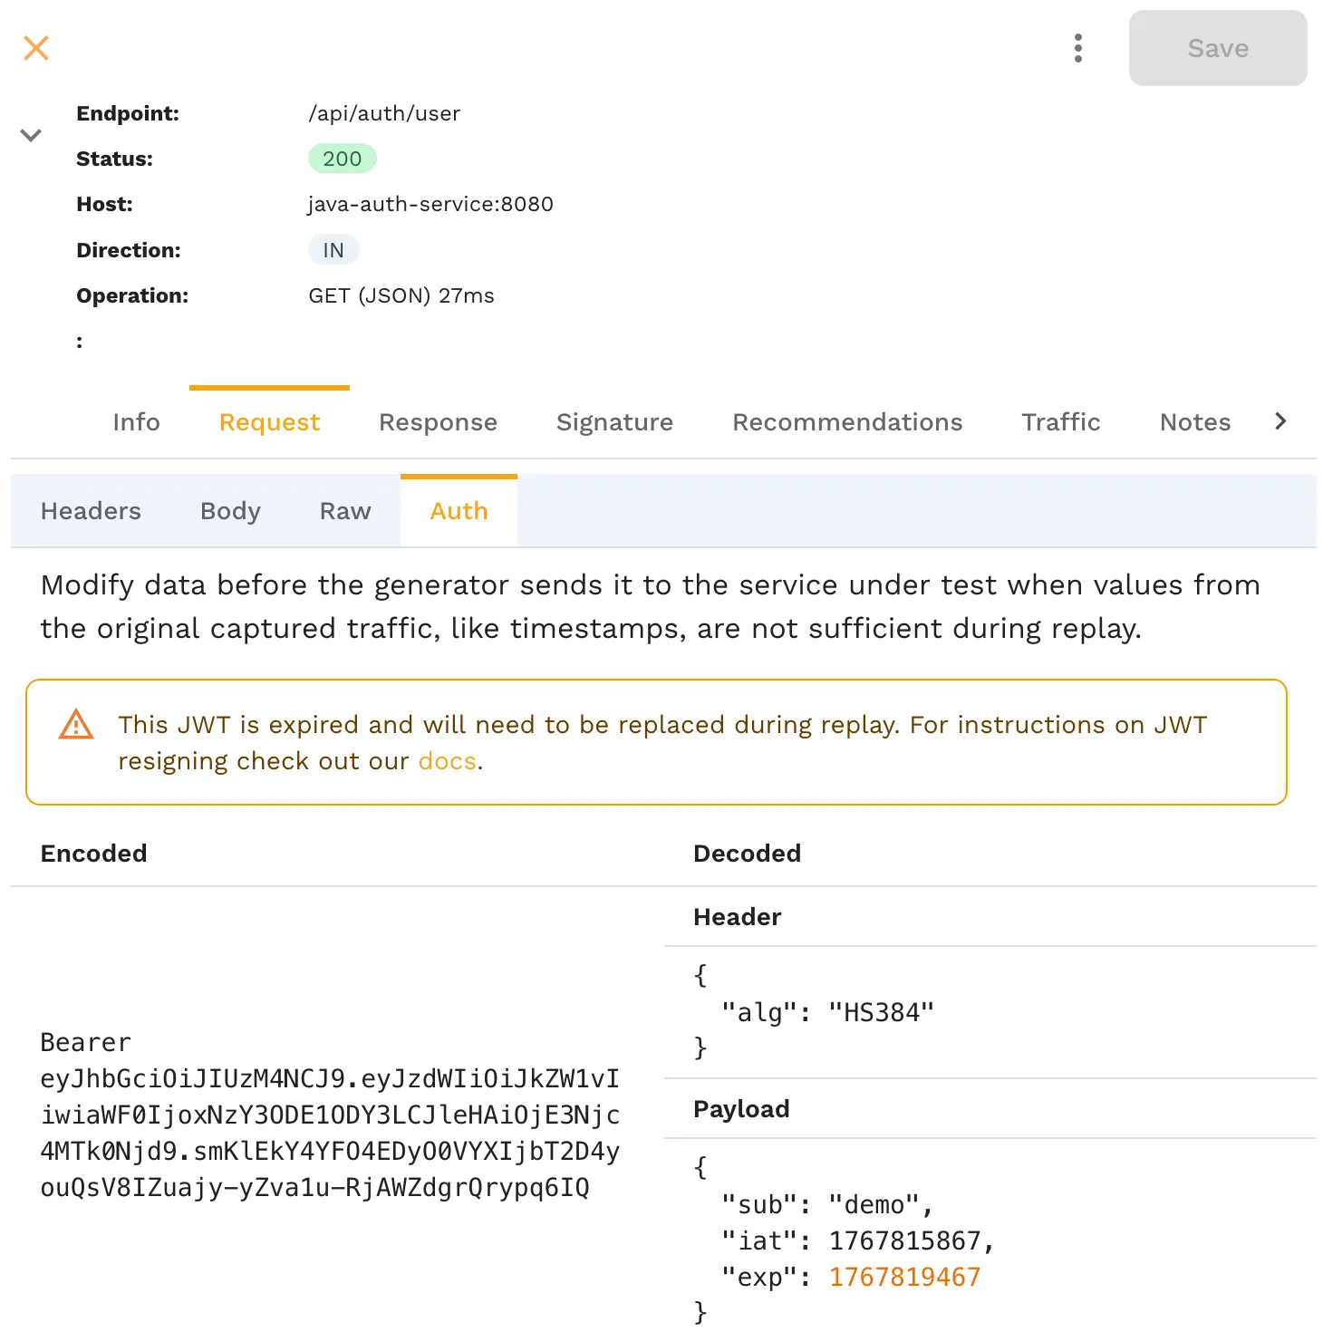The width and height of the screenshot is (1323, 1332).
Task: Click the 200 status badge
Action: tap(342, 158)
